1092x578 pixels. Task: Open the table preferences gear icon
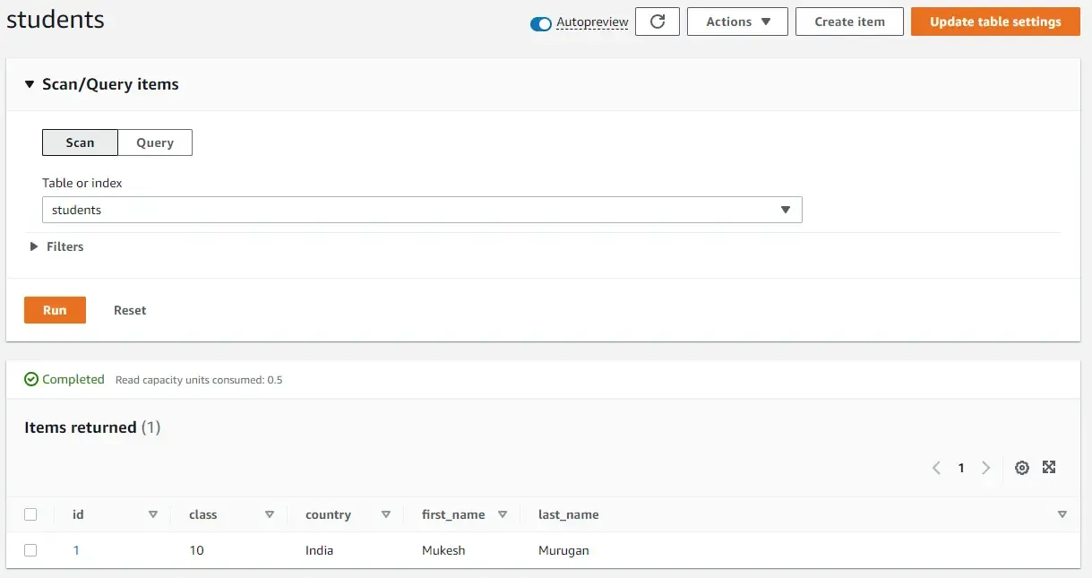1022,467
